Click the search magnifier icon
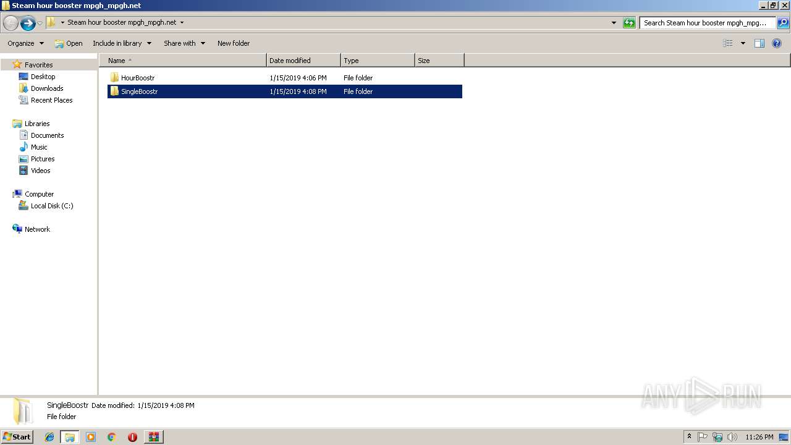The image size is (791, 445). [782, 23]
